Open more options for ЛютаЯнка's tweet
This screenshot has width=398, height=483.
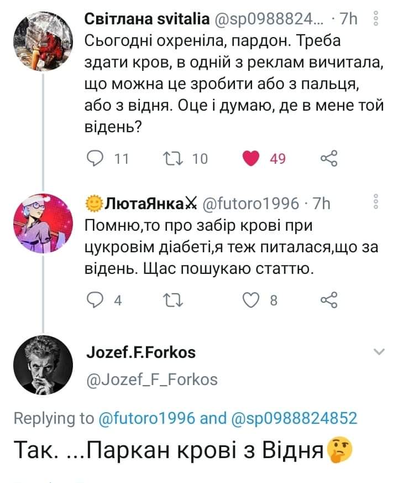(x=376, y=204)
